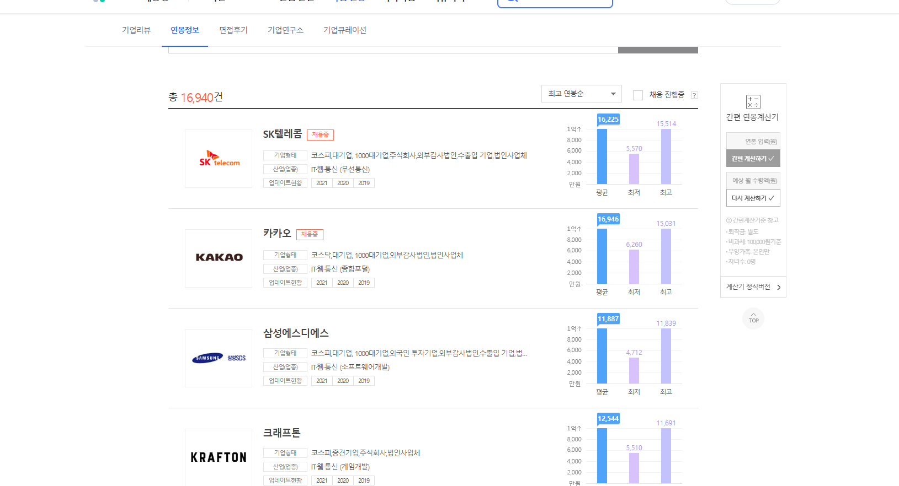899x486 pixels.
Task: Click the calculator icon in sidebar
Action: [x=753, y=101]
